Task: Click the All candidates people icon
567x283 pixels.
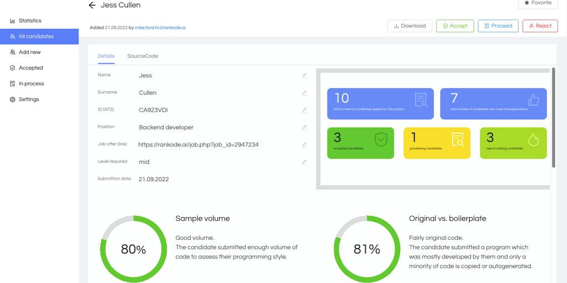Action: 13,36
